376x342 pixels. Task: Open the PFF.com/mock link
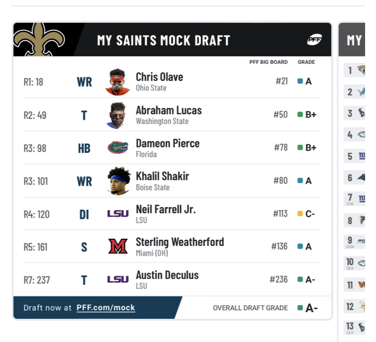[x=106, y=307]
